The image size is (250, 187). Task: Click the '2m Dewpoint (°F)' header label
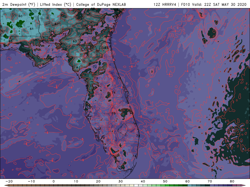(19, 4)
